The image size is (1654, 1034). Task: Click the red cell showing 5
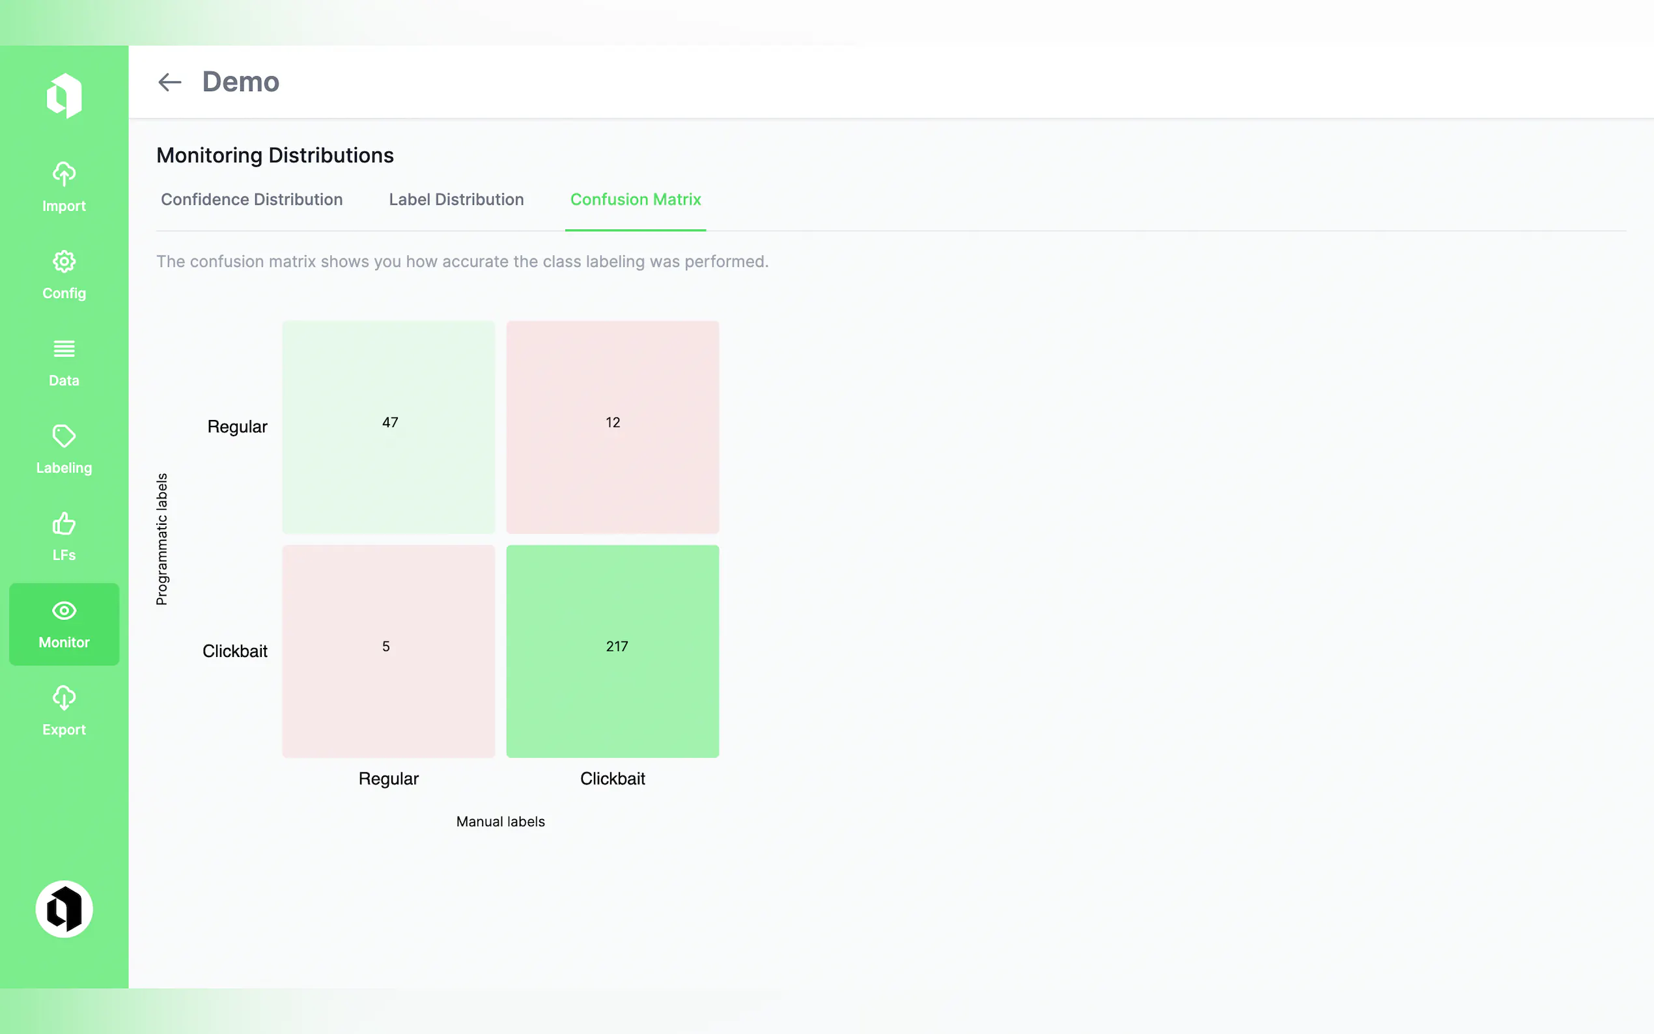pos(388,651)
